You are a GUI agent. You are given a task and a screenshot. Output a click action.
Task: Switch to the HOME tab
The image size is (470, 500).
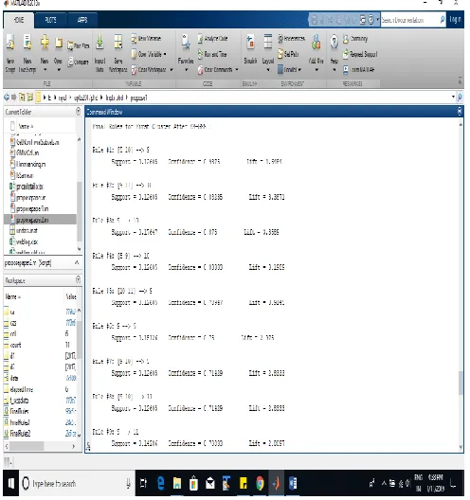click(x=19, y=20)
